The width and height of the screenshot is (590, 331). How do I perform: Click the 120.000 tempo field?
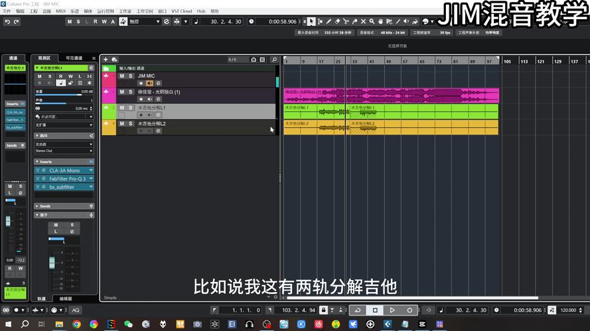point(568,310)
